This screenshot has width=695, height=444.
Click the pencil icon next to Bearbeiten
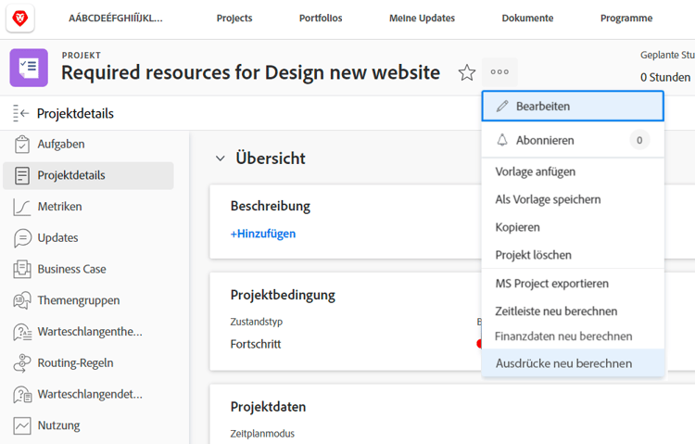(x=502, y=106)
